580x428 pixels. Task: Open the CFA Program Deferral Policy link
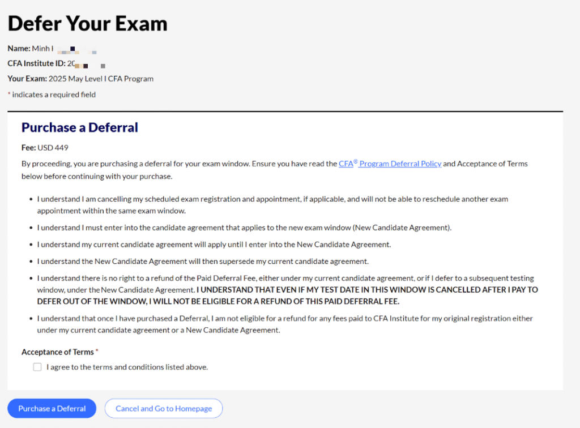point(390,164)
